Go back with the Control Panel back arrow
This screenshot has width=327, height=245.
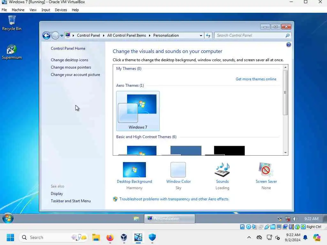(46, 36)
